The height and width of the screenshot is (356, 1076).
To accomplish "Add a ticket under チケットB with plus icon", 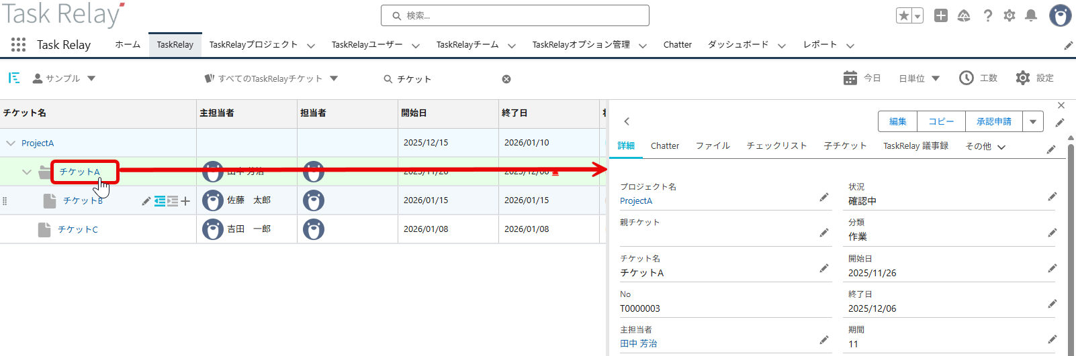I will [x=185, y=201].
